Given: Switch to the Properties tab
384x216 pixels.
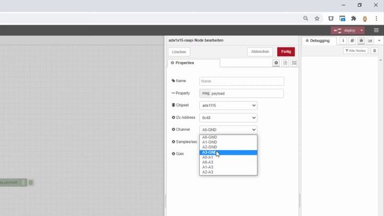Looking at the screenshot, I should (194, 63).
